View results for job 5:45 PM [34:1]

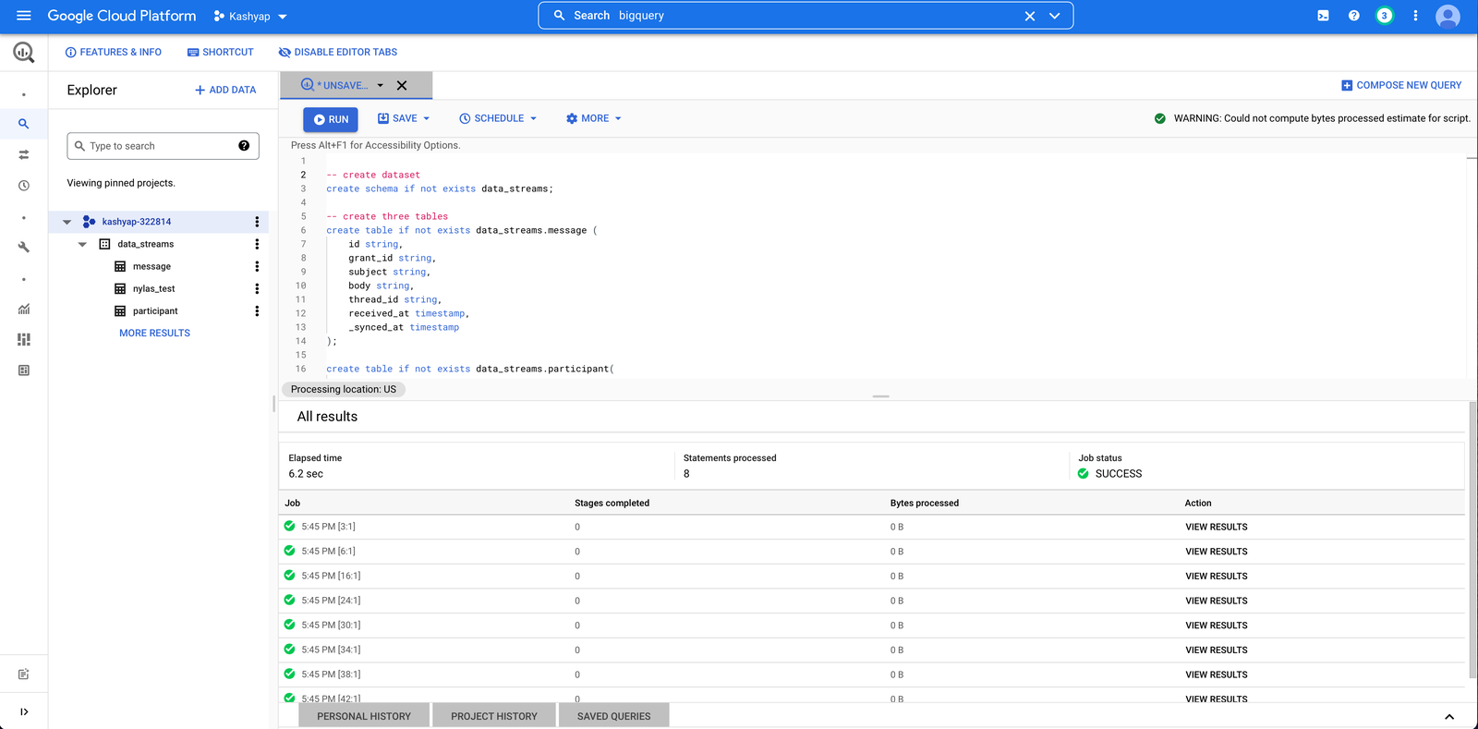pos(1216,650)
